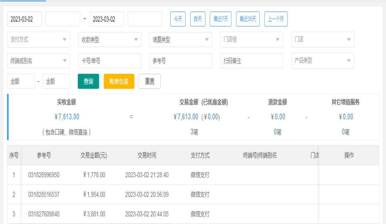Screen dimensions: 386x224
Task: Expand the 终端或别名 dropdown
Action: (x=38, y=61)
